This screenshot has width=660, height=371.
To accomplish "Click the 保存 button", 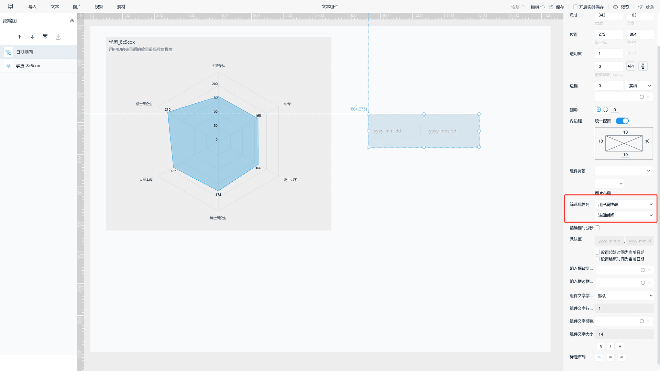I will tap(557, 7).
